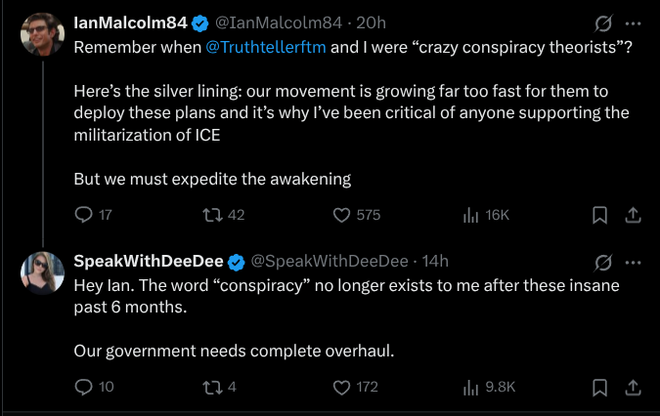Screen dimensions: 660x416
Task: Bookmark SpeakWithDeeDee's reply
Action: pyautogui.click(x=600, y=387)
